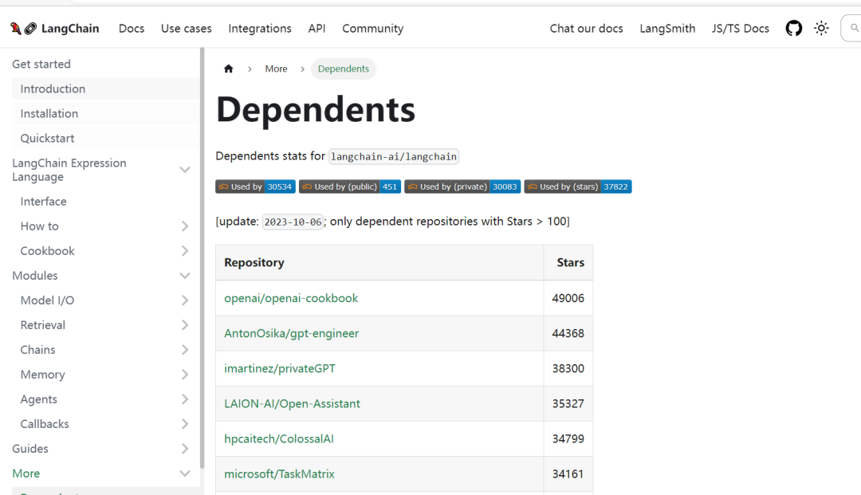This screenshot has height=495, width=861.
Task: Expand the How to section
Action: click(x=185, y=226)
